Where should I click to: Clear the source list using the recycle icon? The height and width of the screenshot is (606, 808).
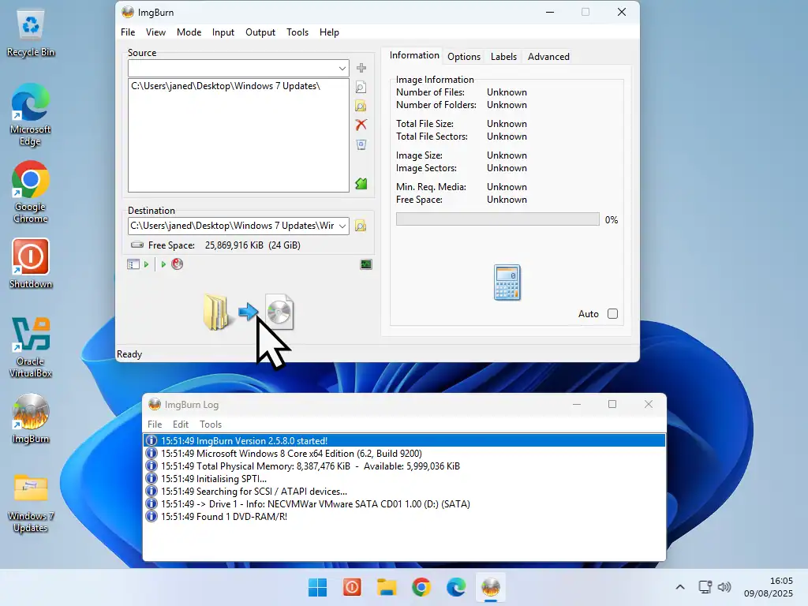click(361, 144)
